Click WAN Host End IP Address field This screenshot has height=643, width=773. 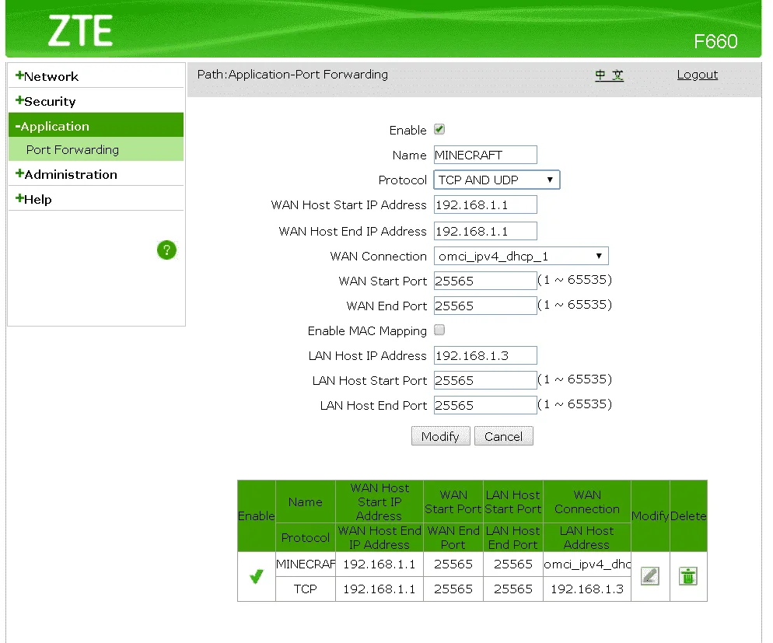tap(485, 231)
